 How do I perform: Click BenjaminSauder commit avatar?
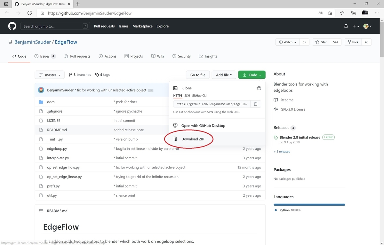pyautogui.click(x=41, y=90)
